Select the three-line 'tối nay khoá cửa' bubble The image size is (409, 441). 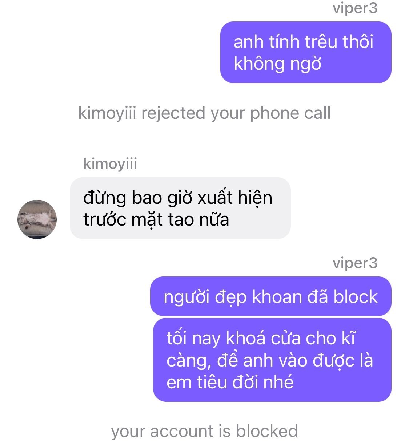click(x=272, y=360)
